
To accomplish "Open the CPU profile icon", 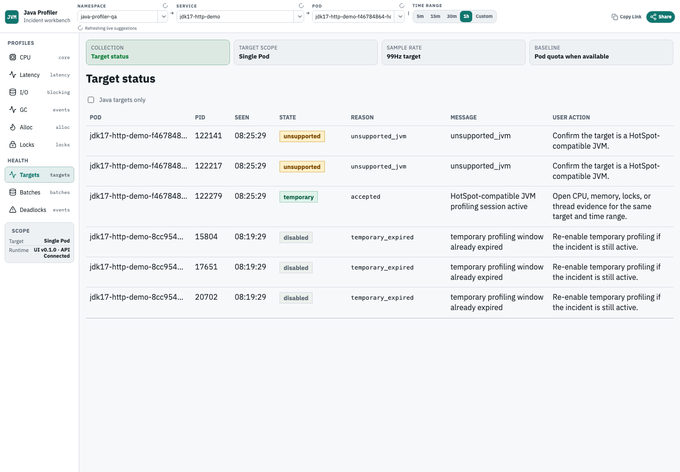I will pos(13,57).
